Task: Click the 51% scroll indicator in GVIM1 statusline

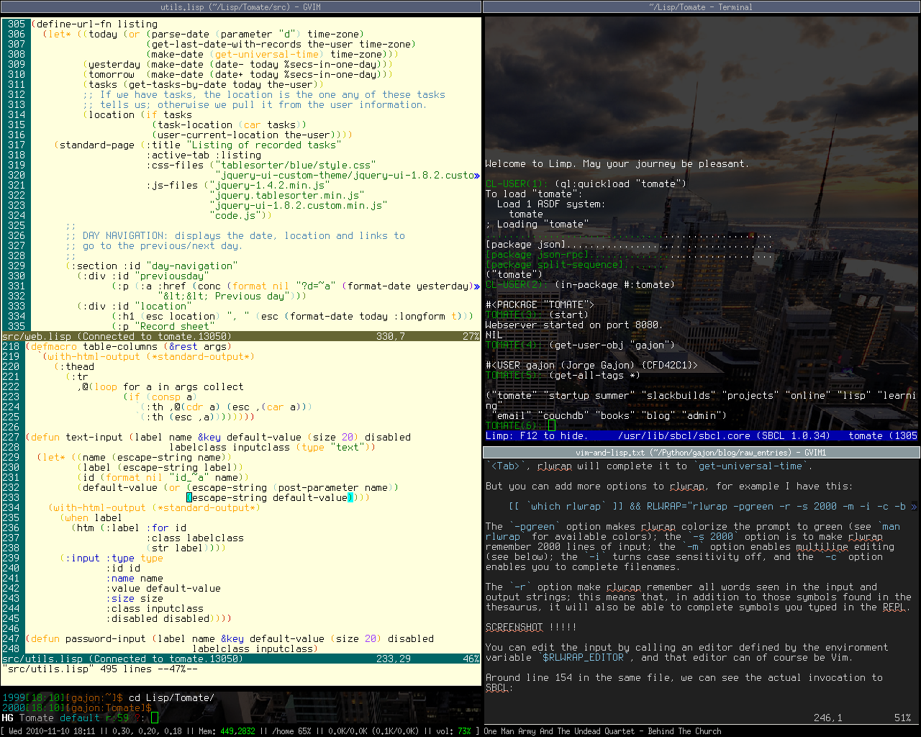Action: [902, 718]
